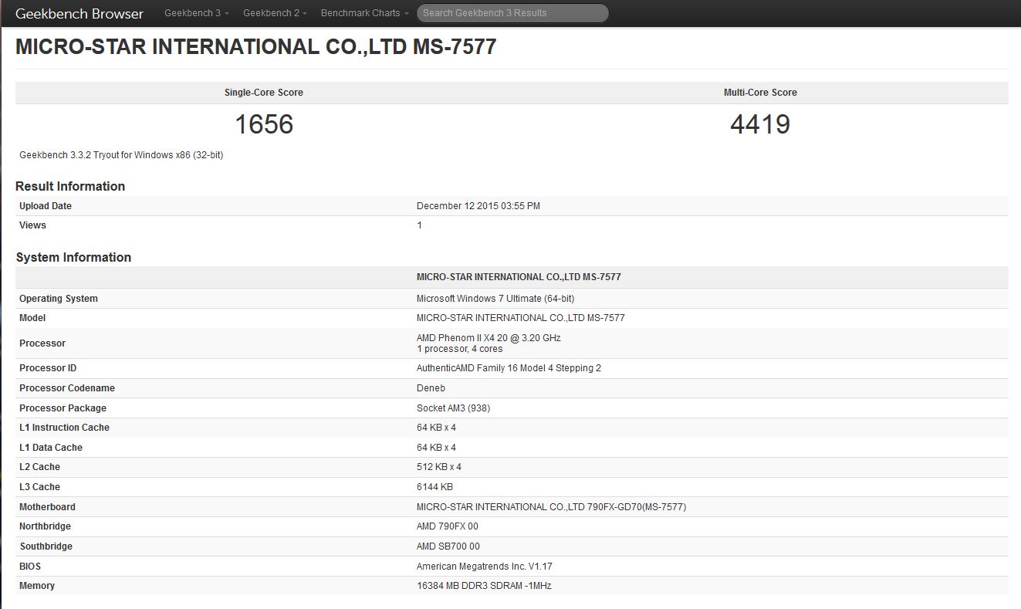Click the Processor Codename label
Image resolution: width=1021 pixels, height=609 pixels.
67,388
